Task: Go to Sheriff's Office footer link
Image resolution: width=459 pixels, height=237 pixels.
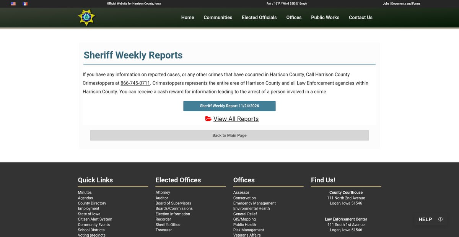Action: point(168,225)
